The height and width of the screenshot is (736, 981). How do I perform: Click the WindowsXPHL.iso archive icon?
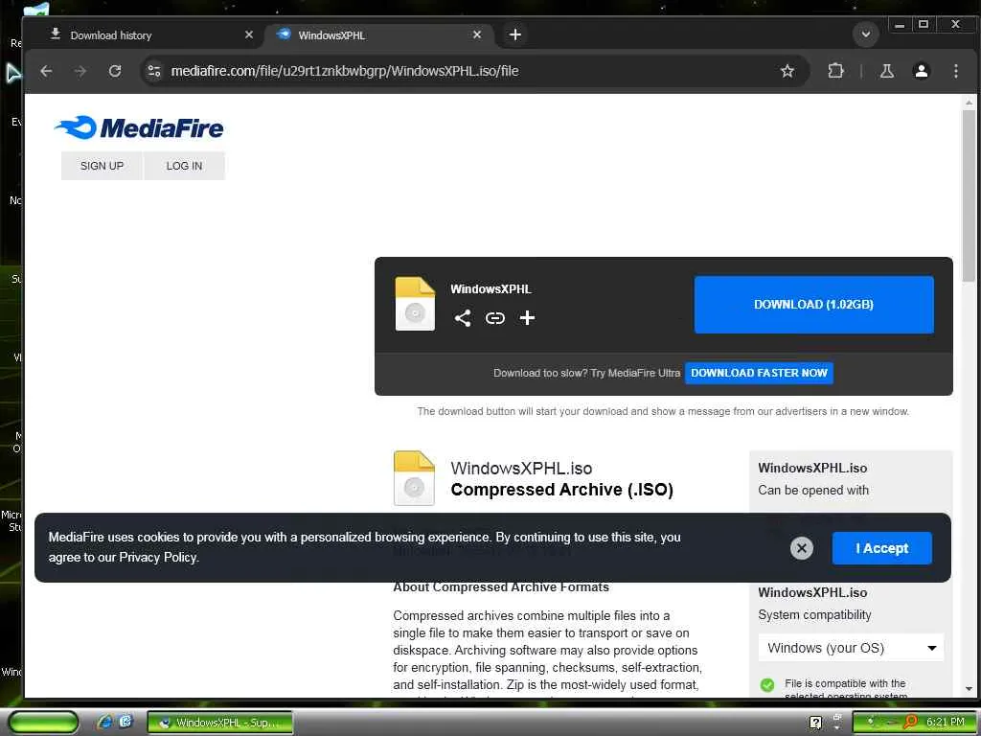click(414, 478)
